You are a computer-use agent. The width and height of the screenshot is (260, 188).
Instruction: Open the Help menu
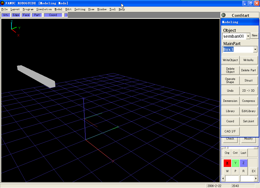point(122,9)
